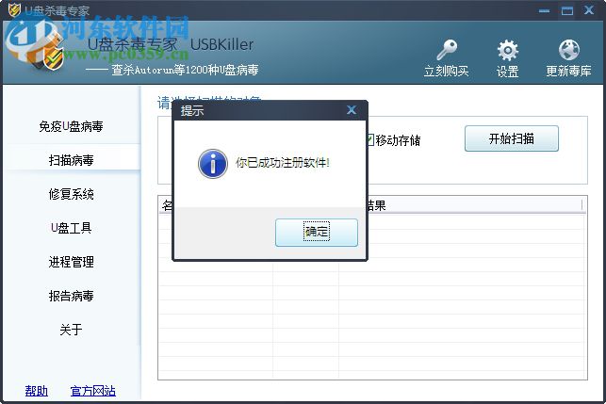Screen dimensions: 606x404
Task: Confirm with the 确定 button
Action: pyautogui.click(x=317, y=232)
